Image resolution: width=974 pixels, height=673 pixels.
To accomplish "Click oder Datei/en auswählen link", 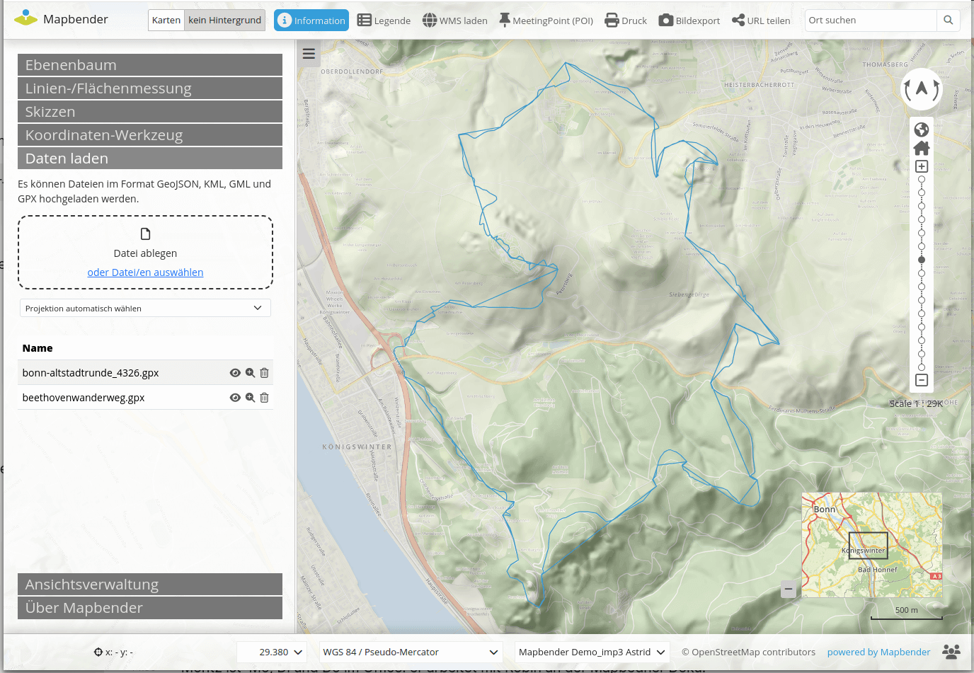I will (x=145, y=272).
